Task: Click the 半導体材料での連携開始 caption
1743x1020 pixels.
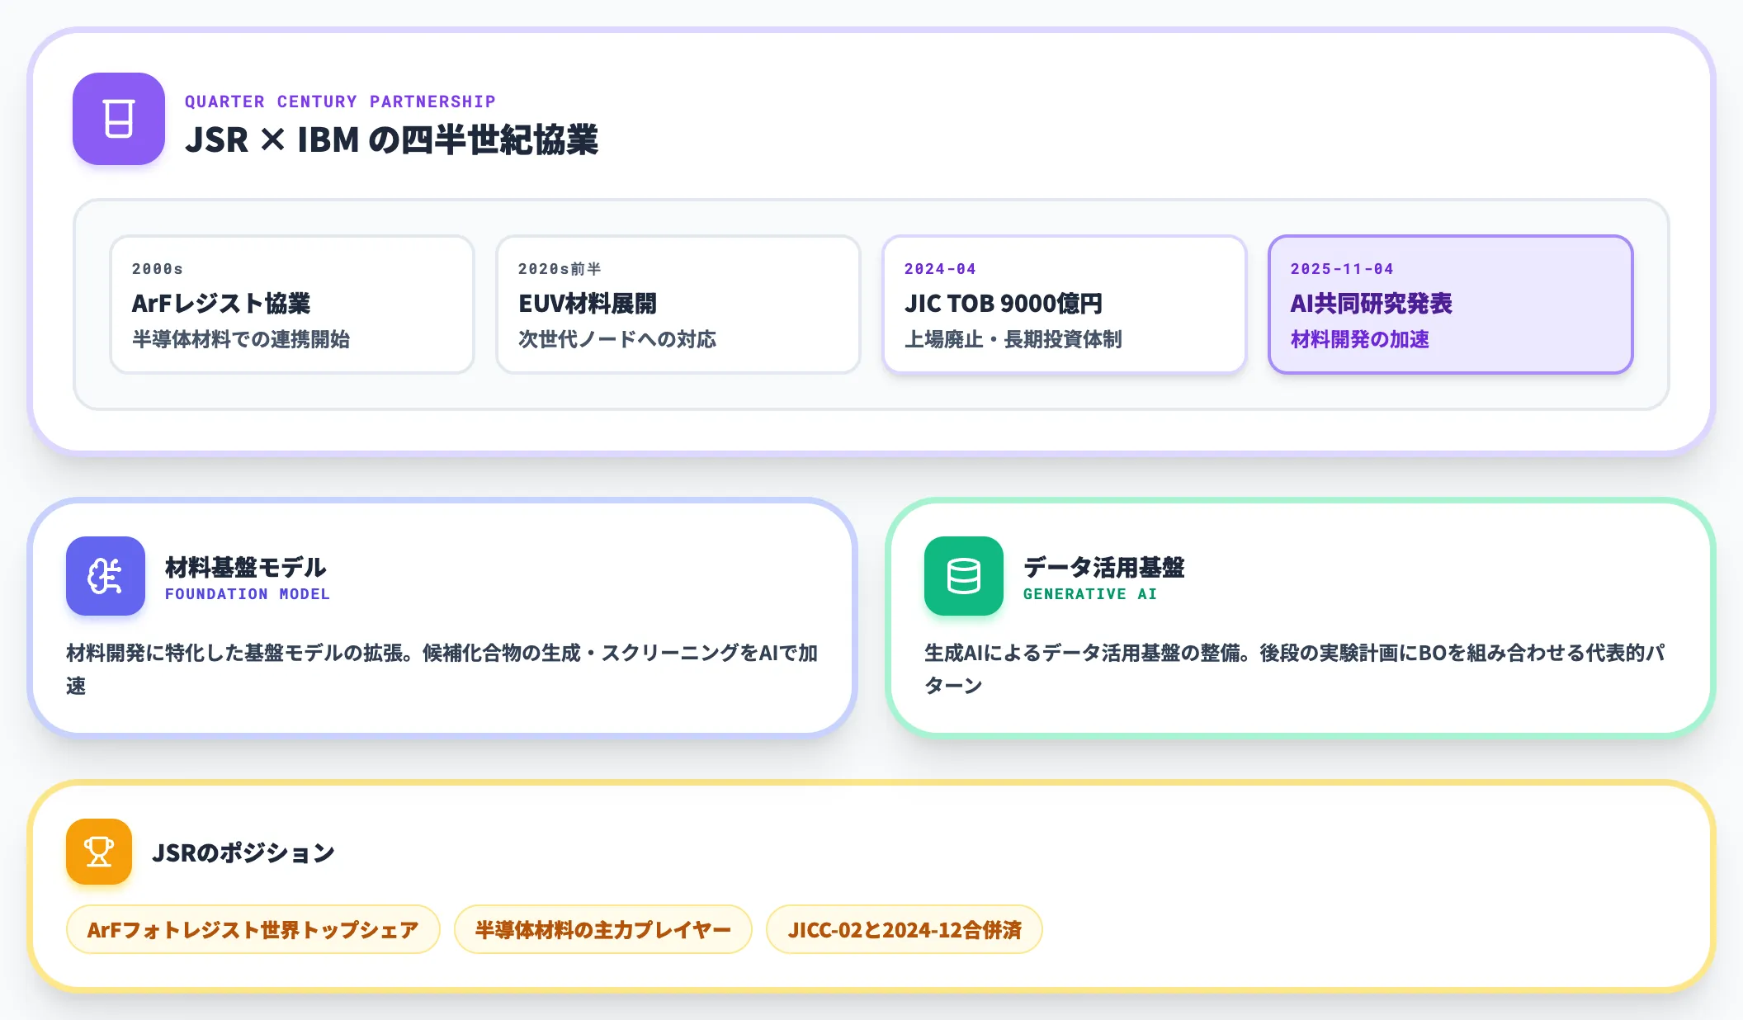Action: click(241, 339)
